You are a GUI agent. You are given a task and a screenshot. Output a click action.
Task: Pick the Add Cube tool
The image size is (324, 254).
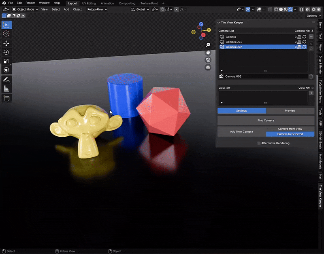pos(6,98)
